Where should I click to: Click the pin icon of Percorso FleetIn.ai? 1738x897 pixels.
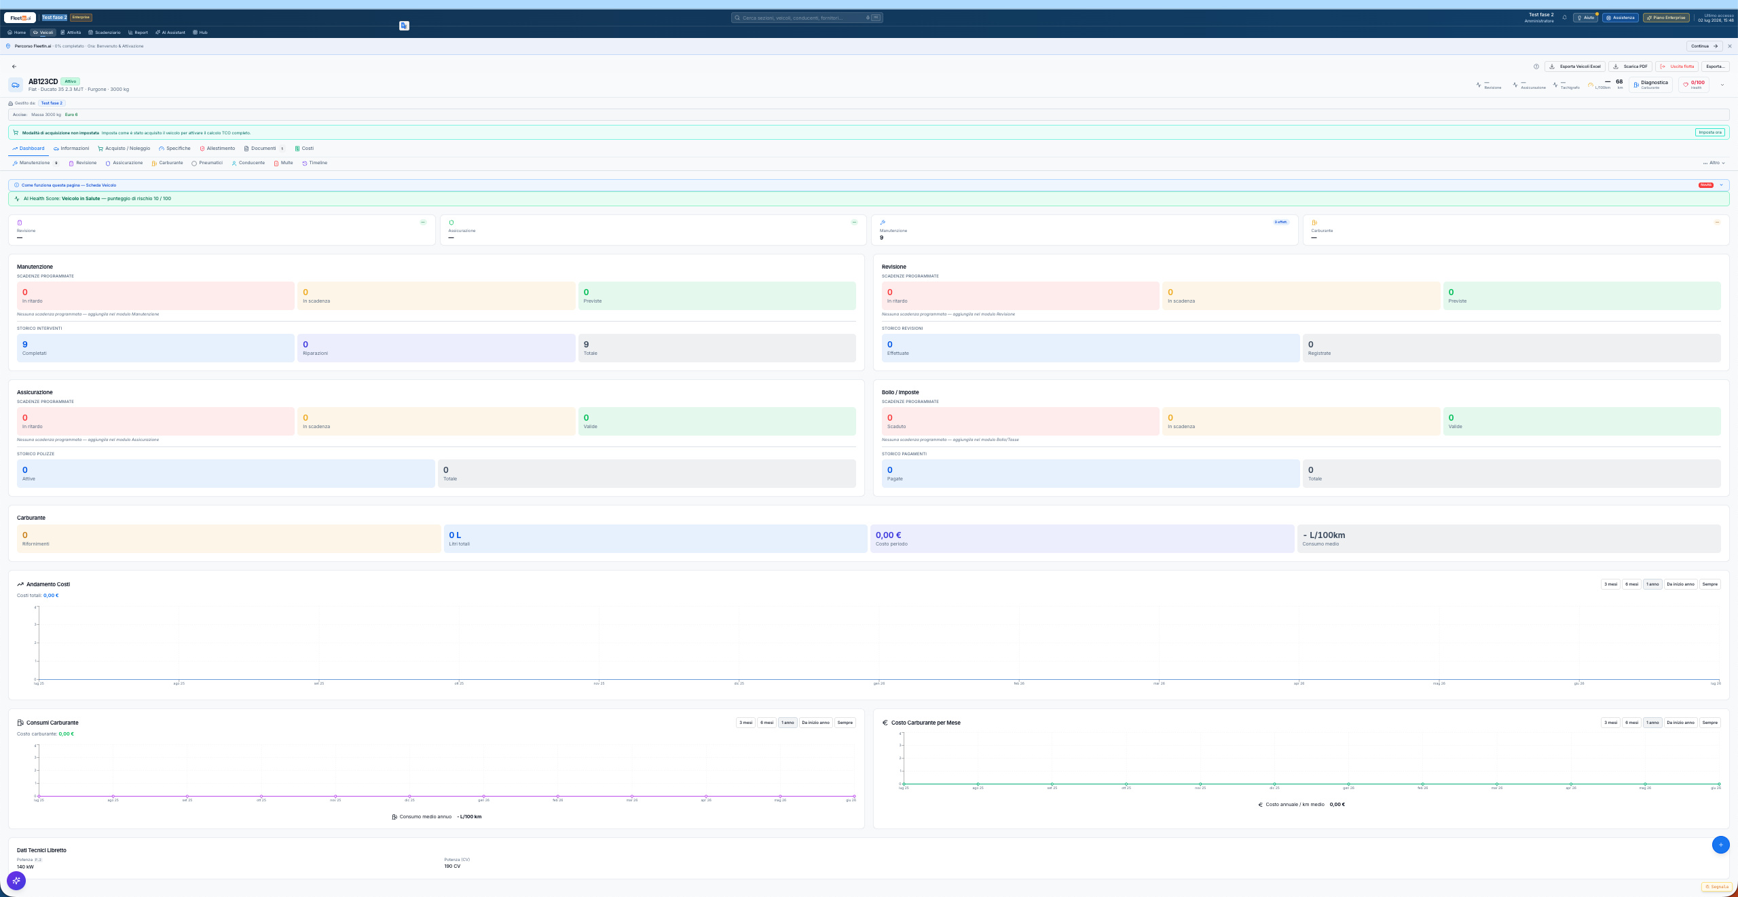tap(8, 46)
